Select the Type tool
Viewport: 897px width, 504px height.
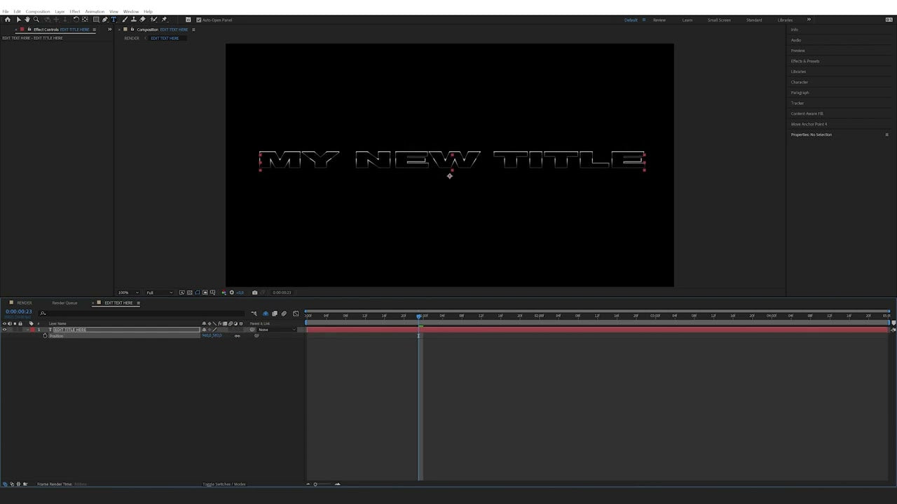point(113,20)
